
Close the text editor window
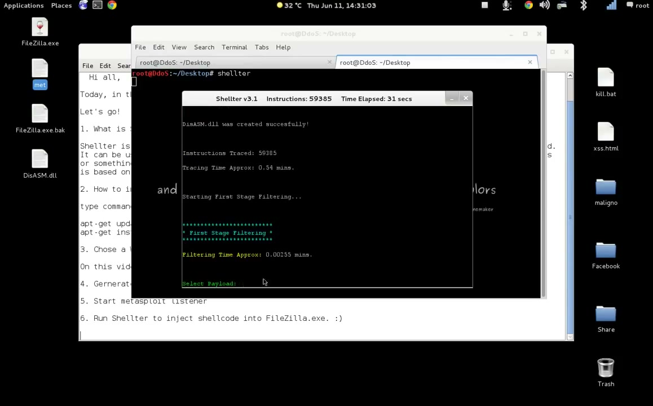point(566,52)
